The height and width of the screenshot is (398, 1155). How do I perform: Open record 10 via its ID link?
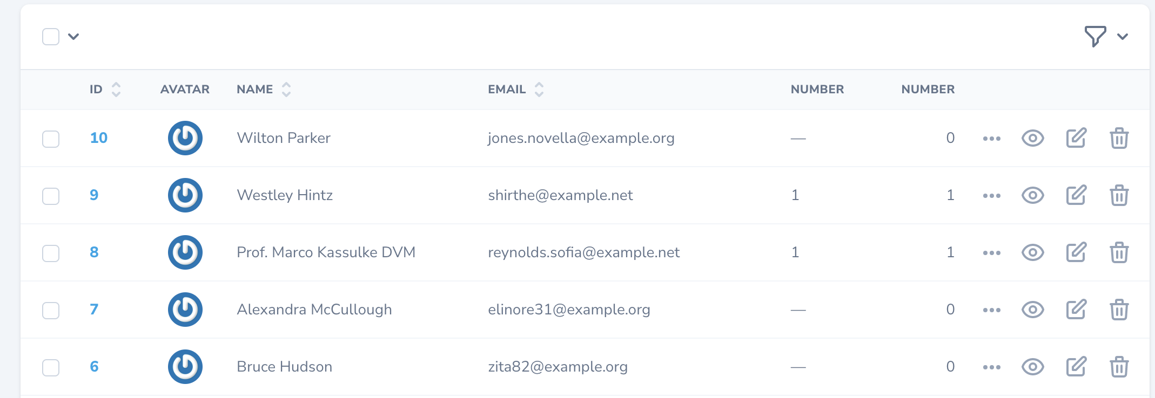tap(98, 138)
